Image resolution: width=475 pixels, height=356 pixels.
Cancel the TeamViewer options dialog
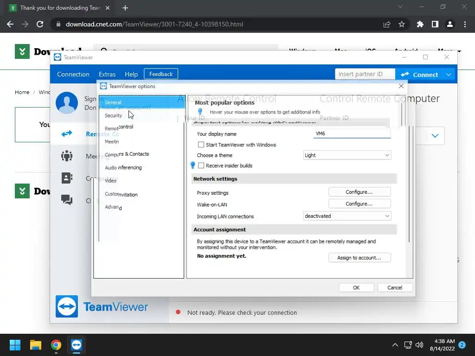395,287
